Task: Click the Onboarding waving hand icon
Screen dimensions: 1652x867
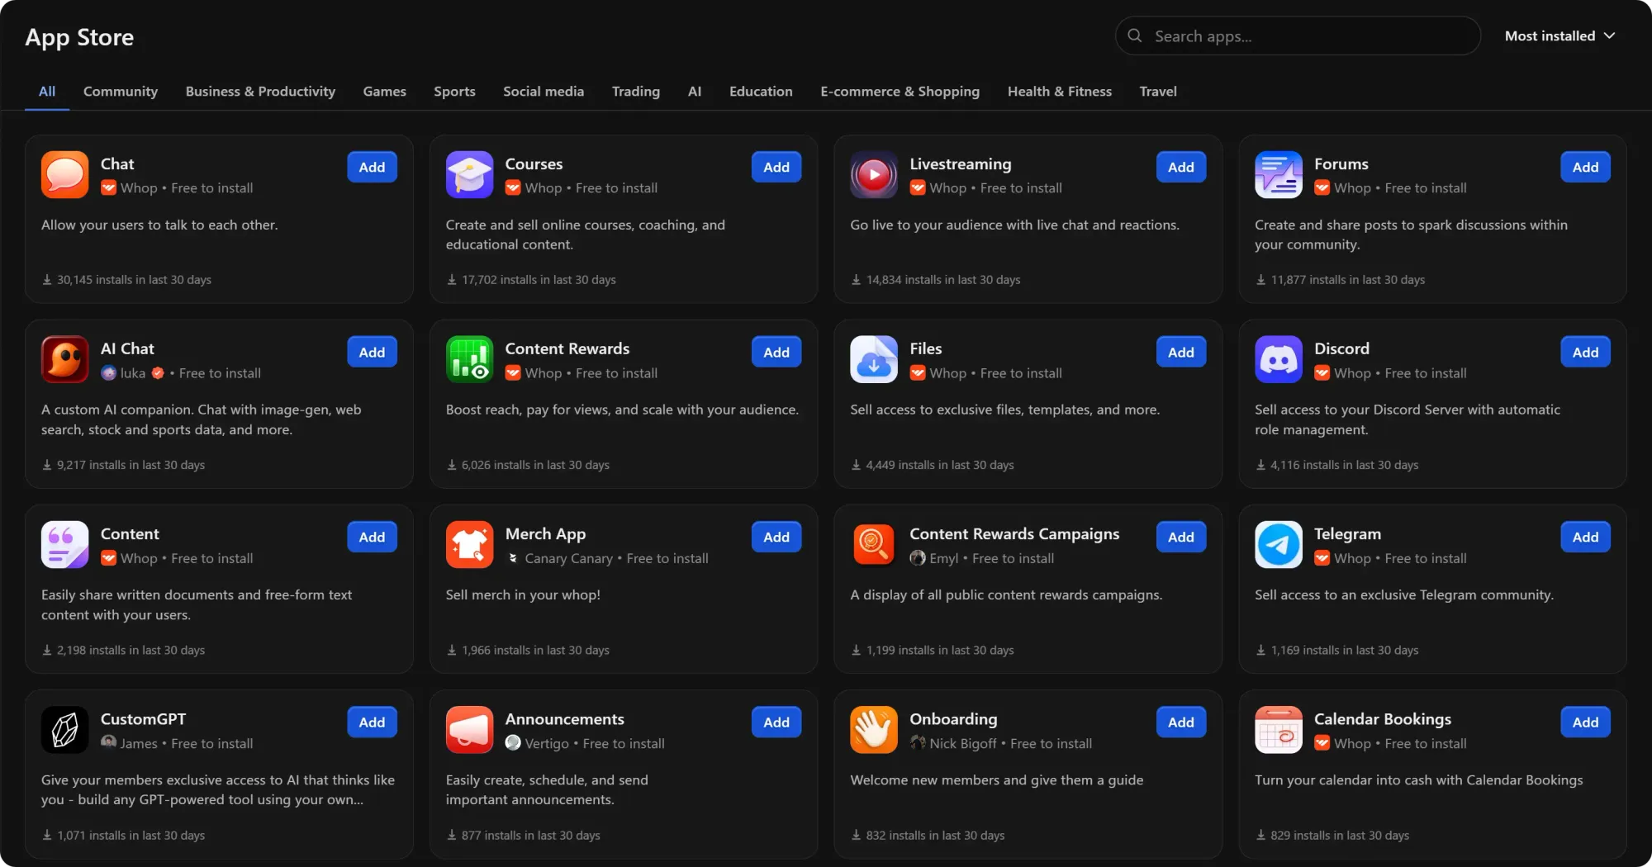Action: tap(873, 729)
